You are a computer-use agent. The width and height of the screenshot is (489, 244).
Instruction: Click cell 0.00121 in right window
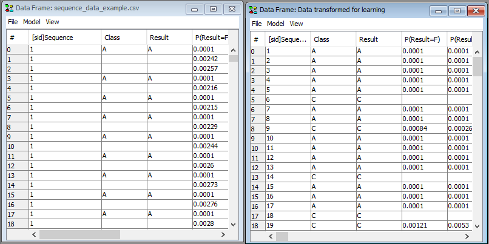tap(423, 226)
